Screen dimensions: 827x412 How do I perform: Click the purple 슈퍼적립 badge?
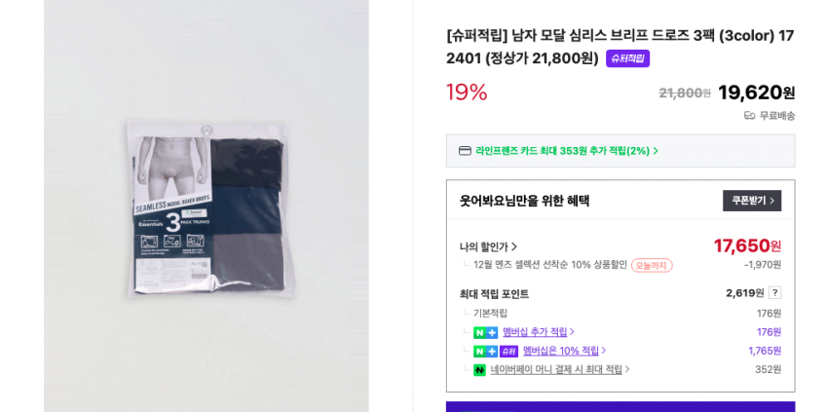tap(627, 58)
